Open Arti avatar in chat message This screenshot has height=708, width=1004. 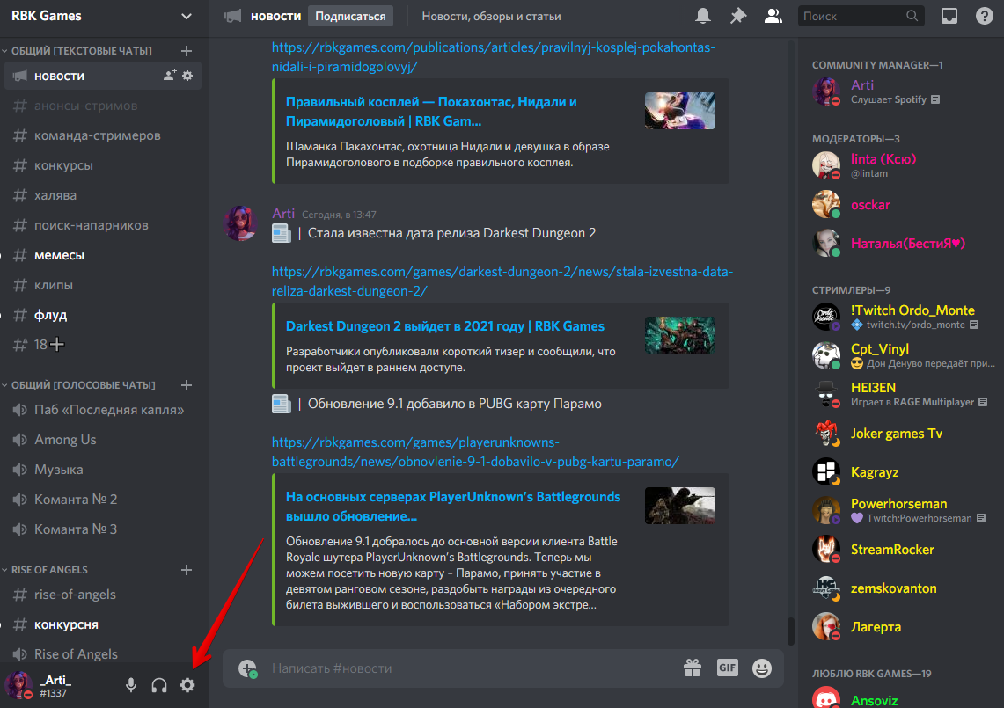coord(240,223)
